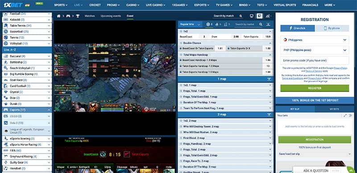Open the statistics bar chart icon
The width and height of the screenshot is (357, 173).
[x=268, y=16]
